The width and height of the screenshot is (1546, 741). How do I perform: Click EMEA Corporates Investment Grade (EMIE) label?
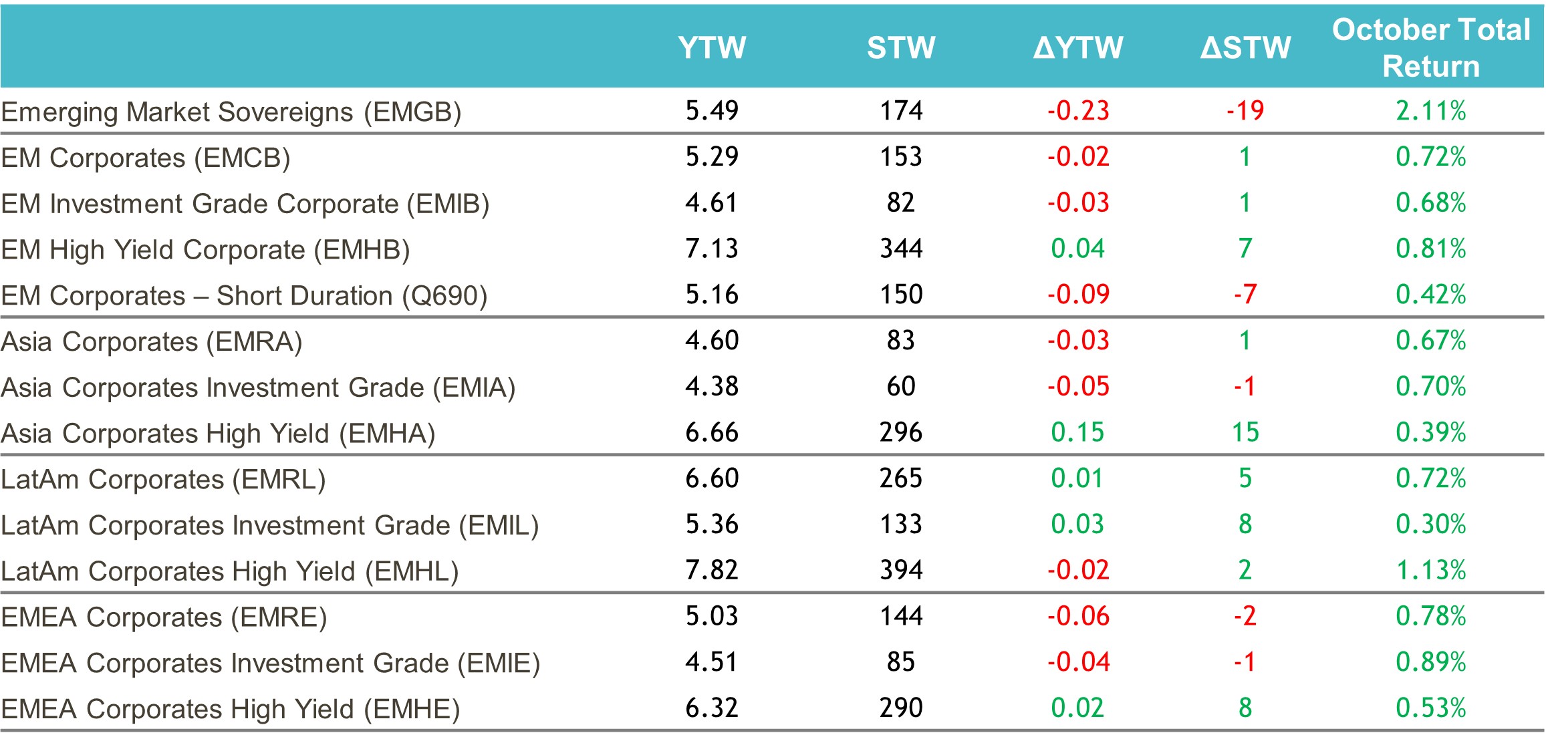(270, 663)
